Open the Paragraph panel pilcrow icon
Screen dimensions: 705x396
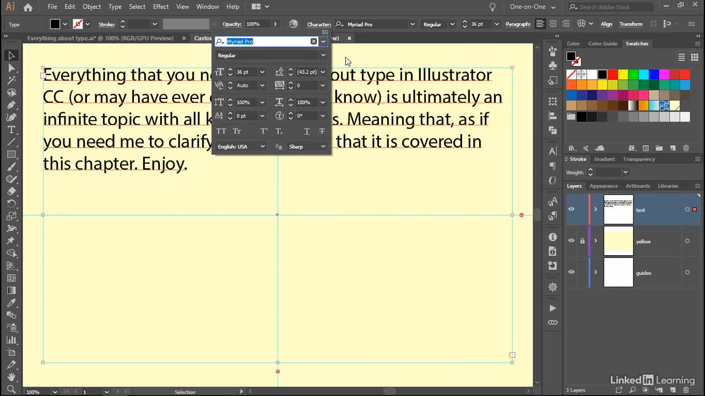552,166
